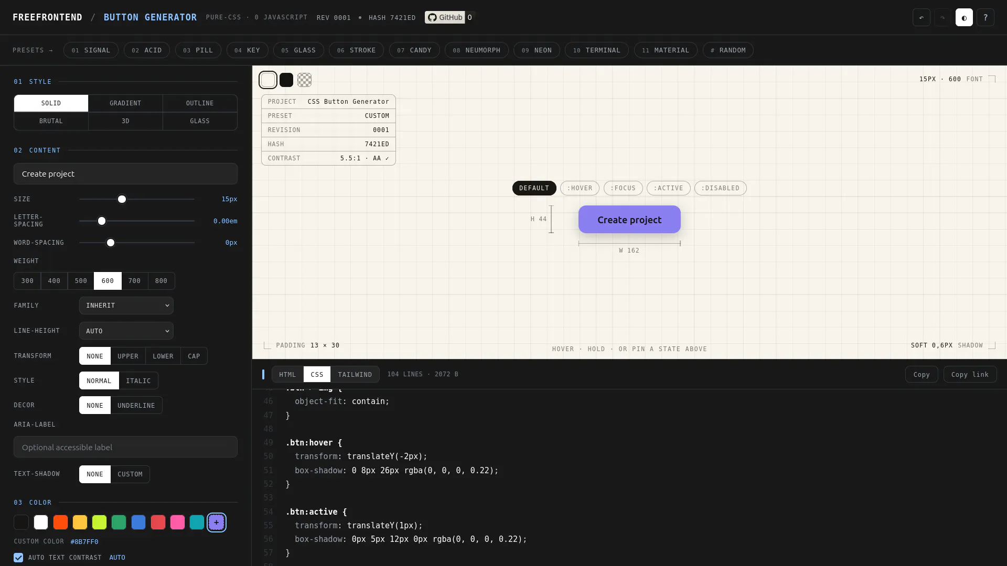
Task: Apply the 10 TERMINAL preset
Action: click(x=597, y=50)
